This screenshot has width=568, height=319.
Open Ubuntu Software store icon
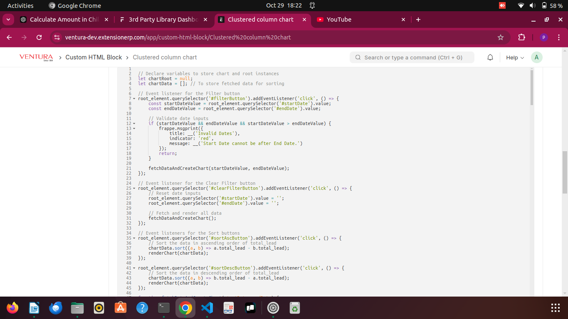121,308
